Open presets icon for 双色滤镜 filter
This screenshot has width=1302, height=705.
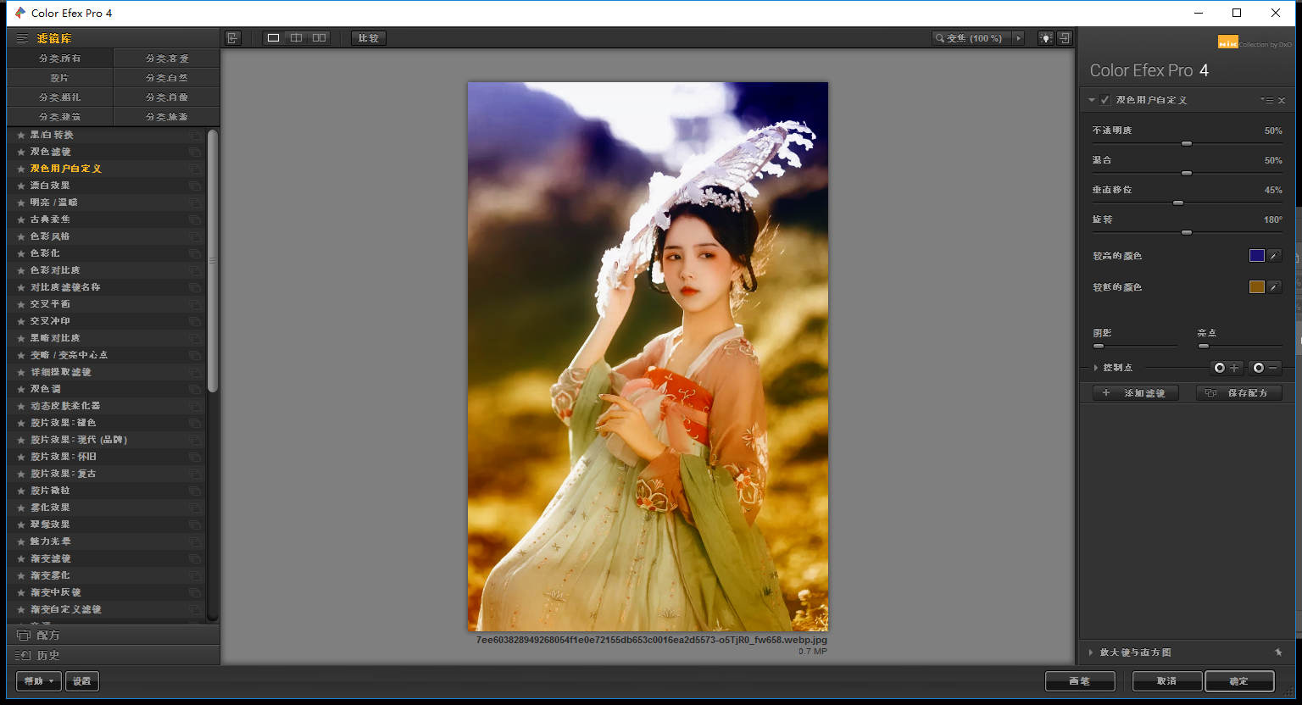pyautogui.click(x=195, y=152)
